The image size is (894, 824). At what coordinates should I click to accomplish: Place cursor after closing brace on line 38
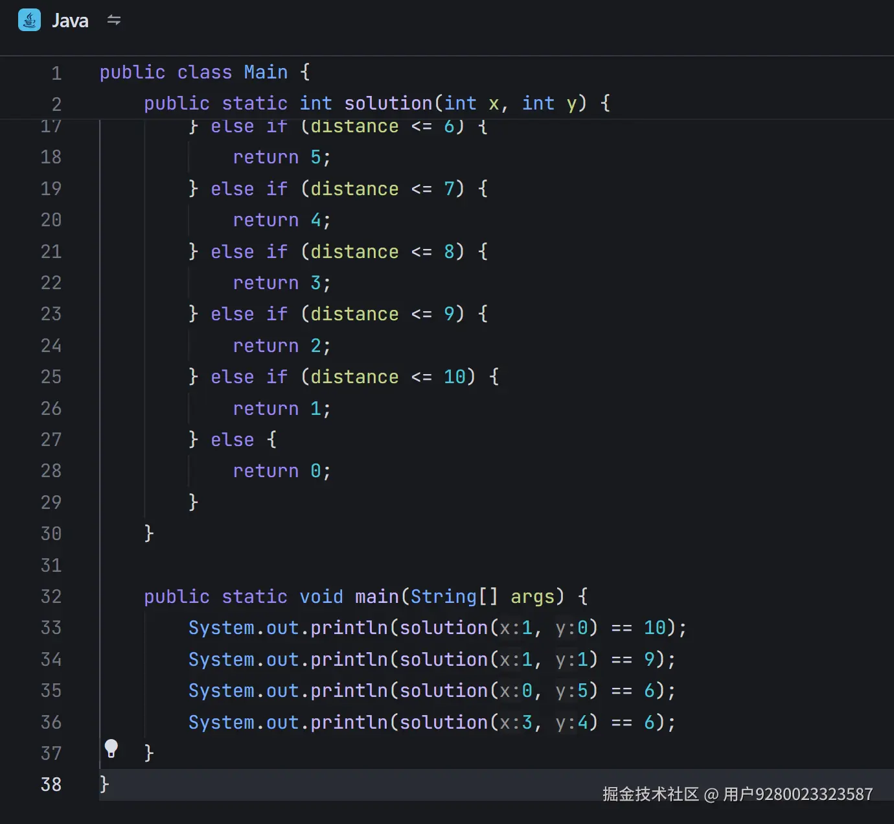(111, 784)
